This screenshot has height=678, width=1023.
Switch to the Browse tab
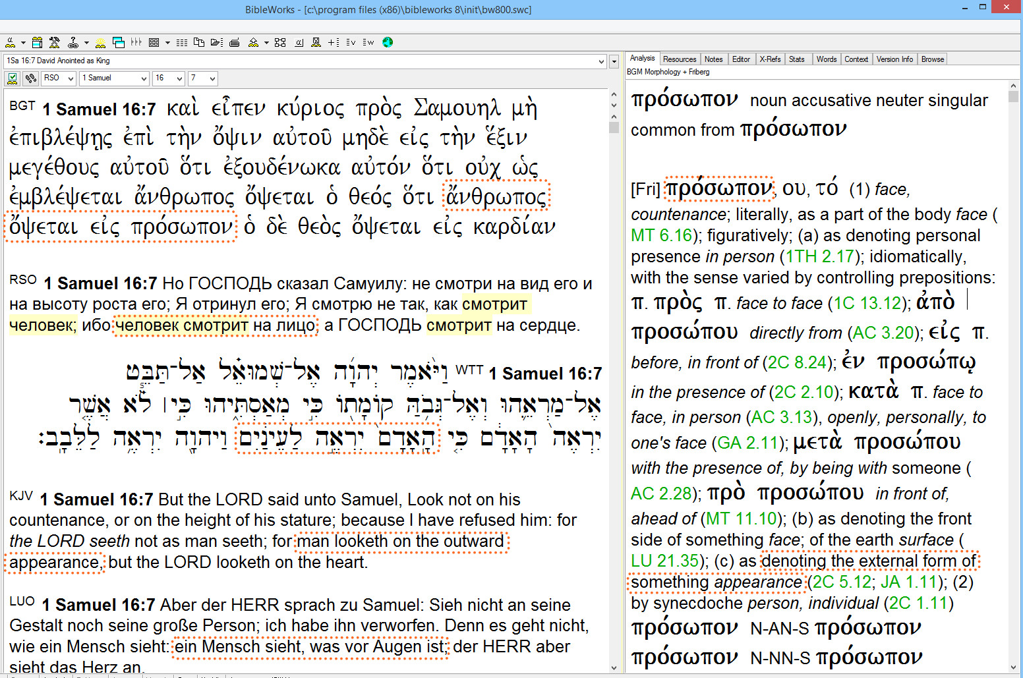[x=933, y=59]
